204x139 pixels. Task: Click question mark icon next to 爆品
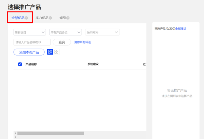point(68,18)
